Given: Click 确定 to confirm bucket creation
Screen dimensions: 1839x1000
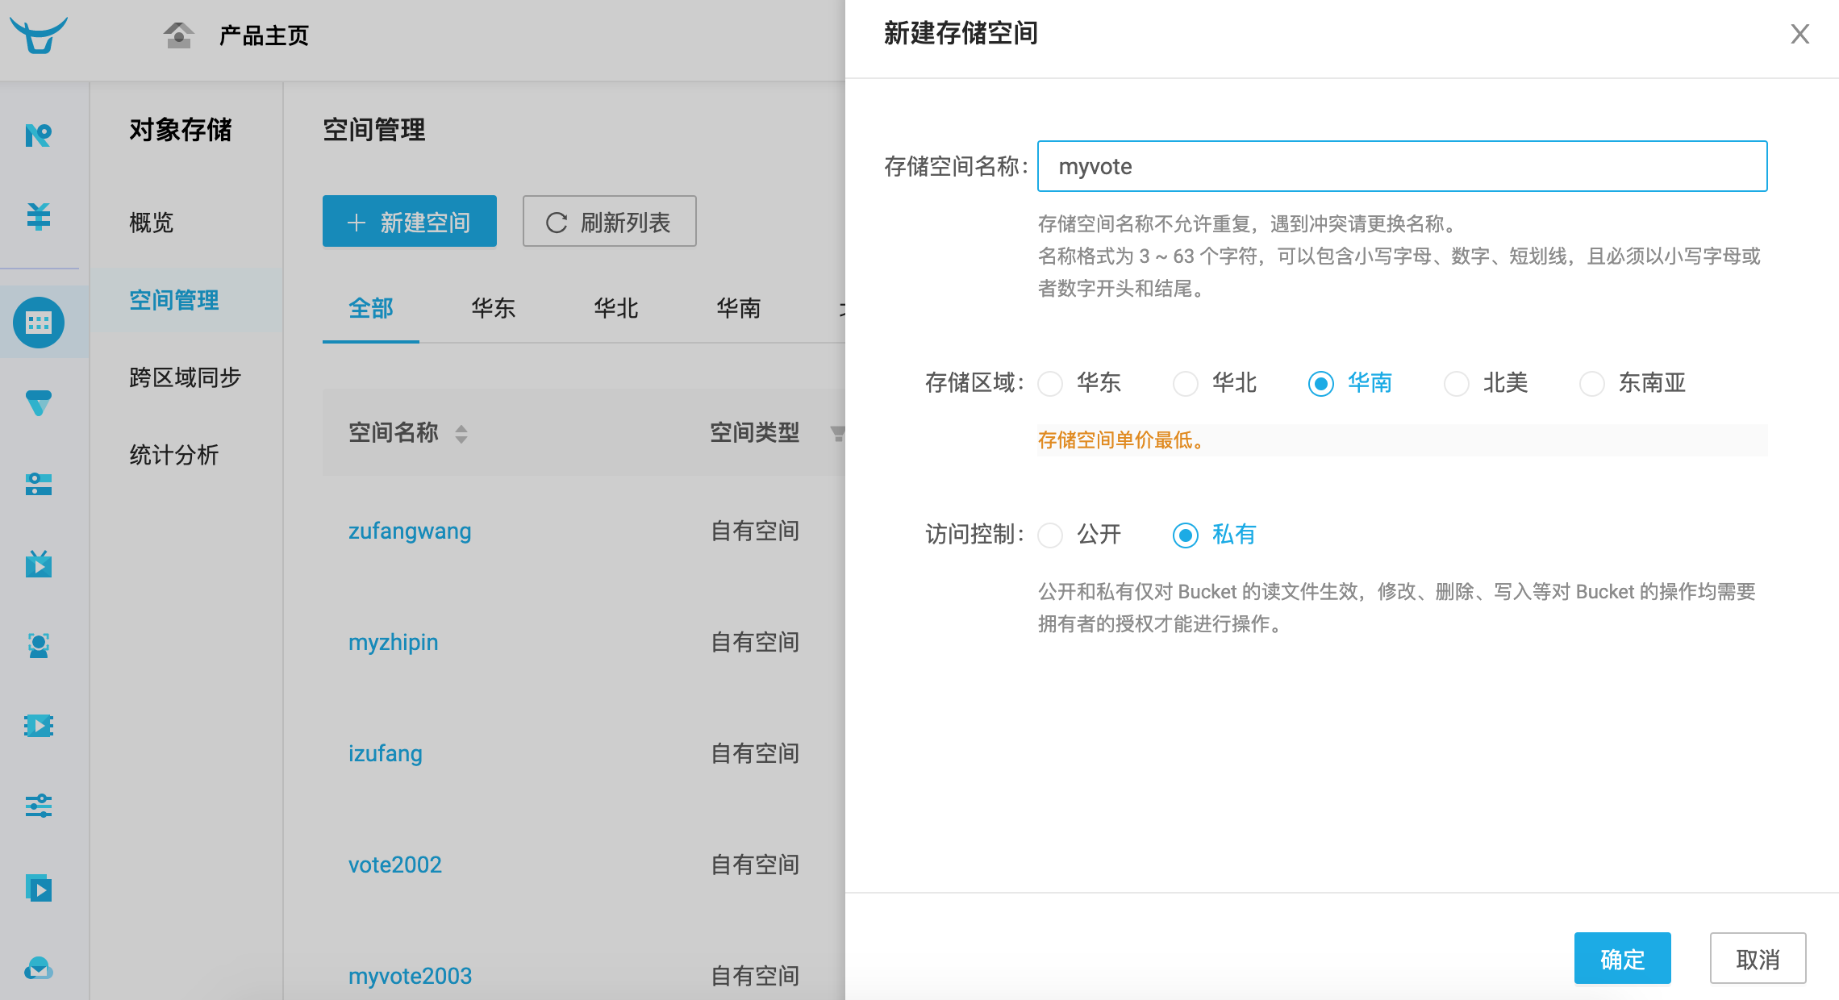Looking at the screenshot, I should coord(1621,959).
